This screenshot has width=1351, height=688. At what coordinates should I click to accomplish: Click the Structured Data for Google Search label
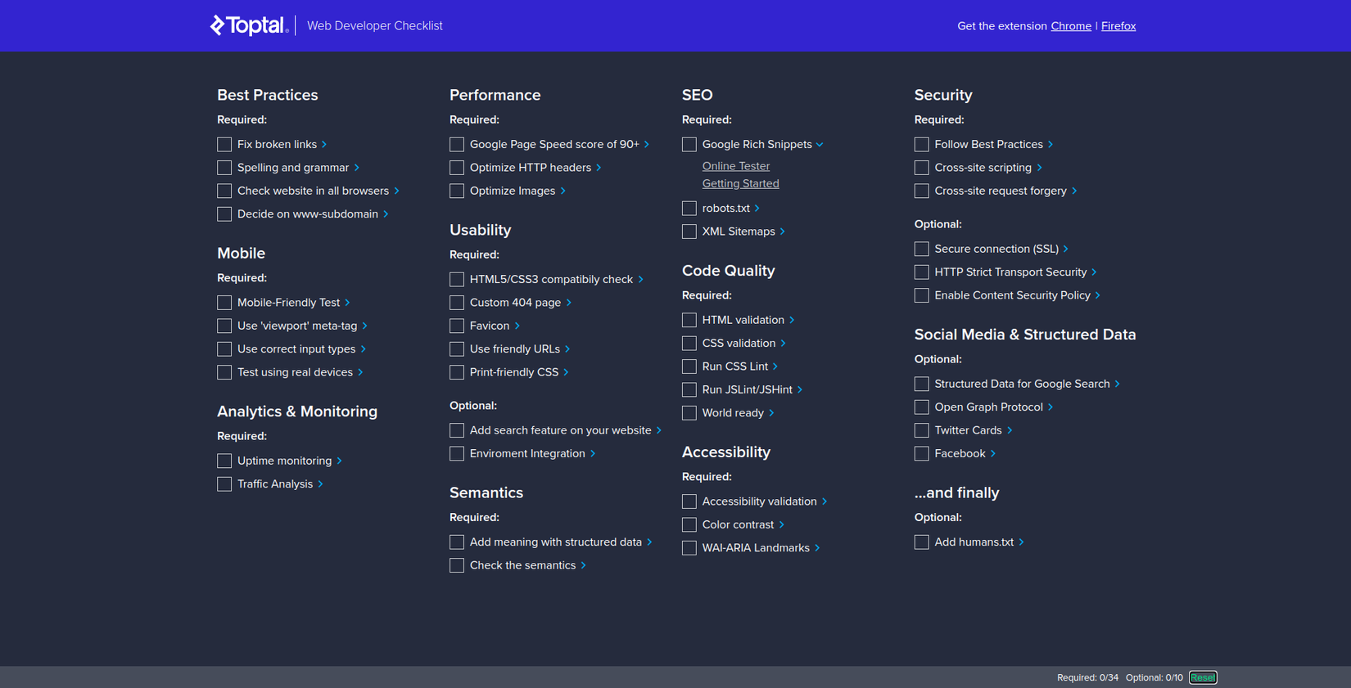pos(1023,384)
